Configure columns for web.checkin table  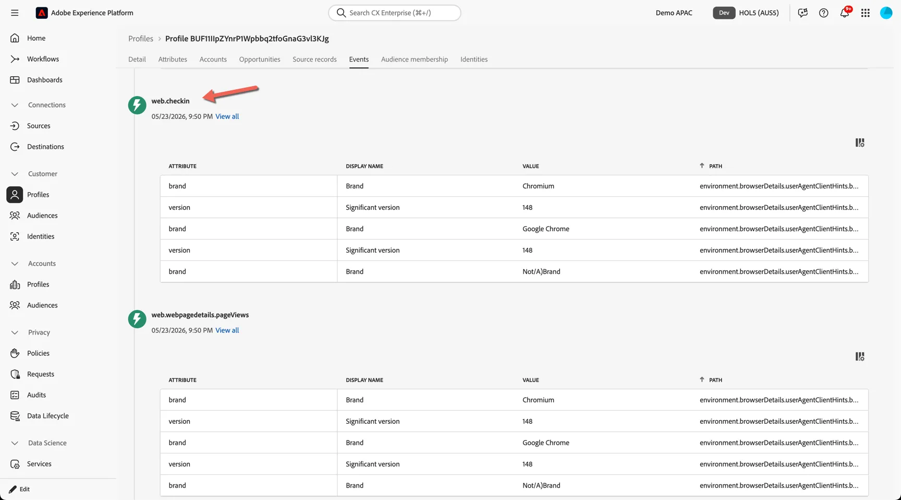pyautogui.click(x=860, y=142)
